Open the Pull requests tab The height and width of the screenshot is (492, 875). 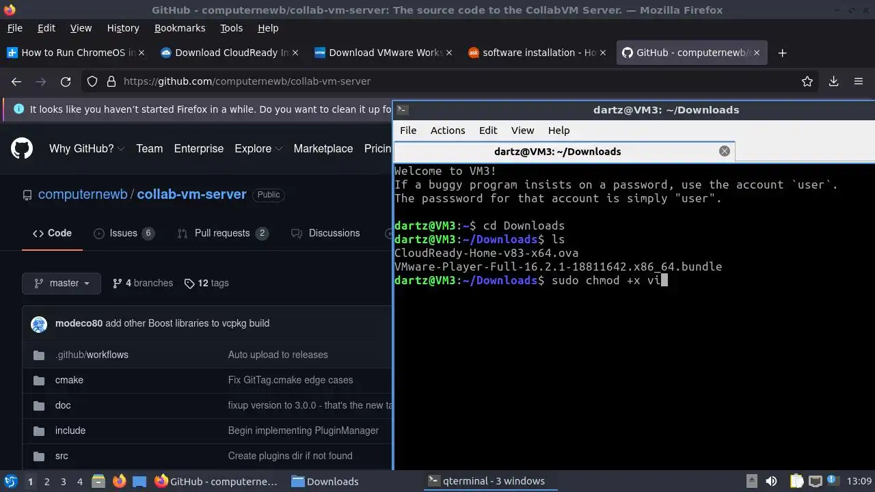tap(222, 233)
